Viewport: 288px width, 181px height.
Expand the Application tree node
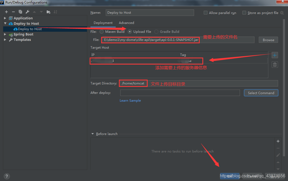[x=5, y=18]
